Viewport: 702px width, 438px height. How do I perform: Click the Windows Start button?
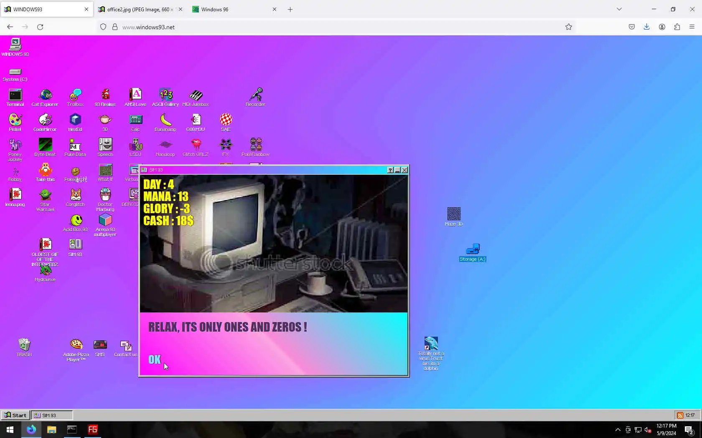click(10, 430)
